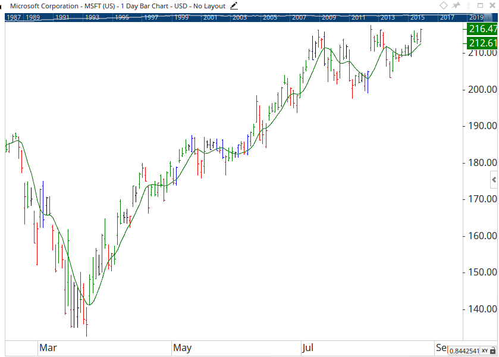Image resolution: width=499 pixels, height=357 pixels.
Task: Maximize the MSFT chart window
Action: 480,5
